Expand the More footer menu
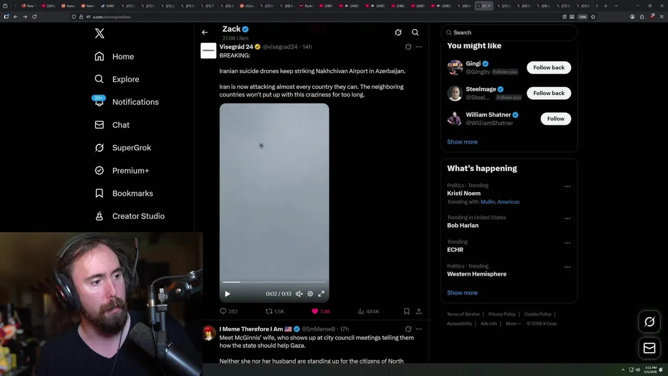 point(513,324)
